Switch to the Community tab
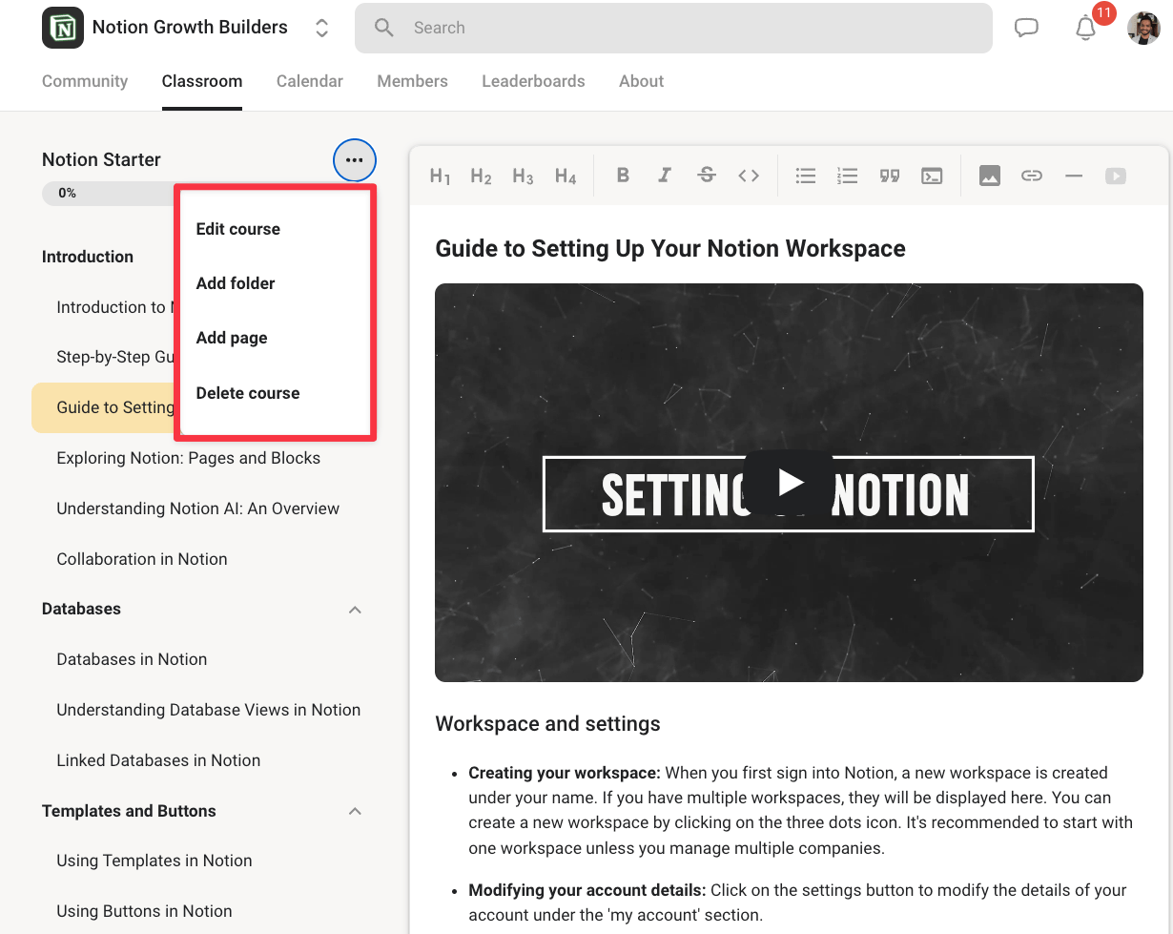The height and width of the screenshot is (934, 1173). coord(85,81)
